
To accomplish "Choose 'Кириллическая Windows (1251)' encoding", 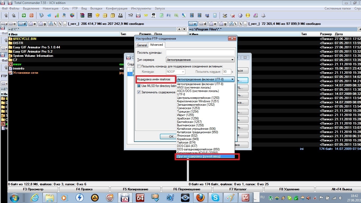I will 205,101.
